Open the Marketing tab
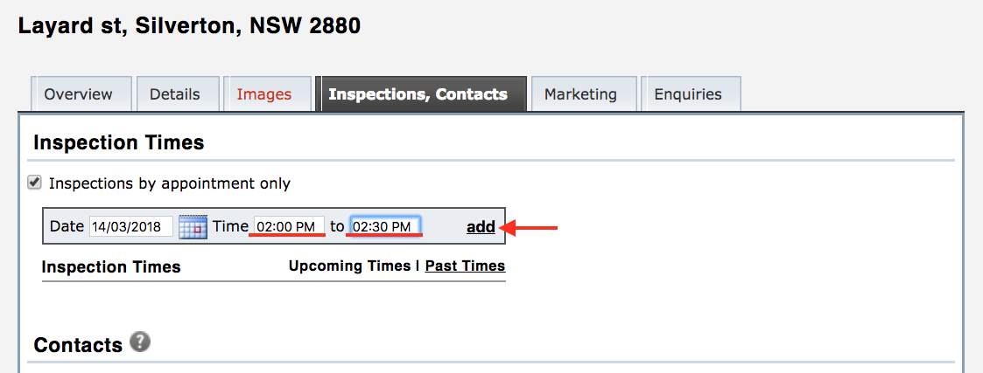Image resolution: width=983 pixels, height=373 pixels. (x=580, y=94)
